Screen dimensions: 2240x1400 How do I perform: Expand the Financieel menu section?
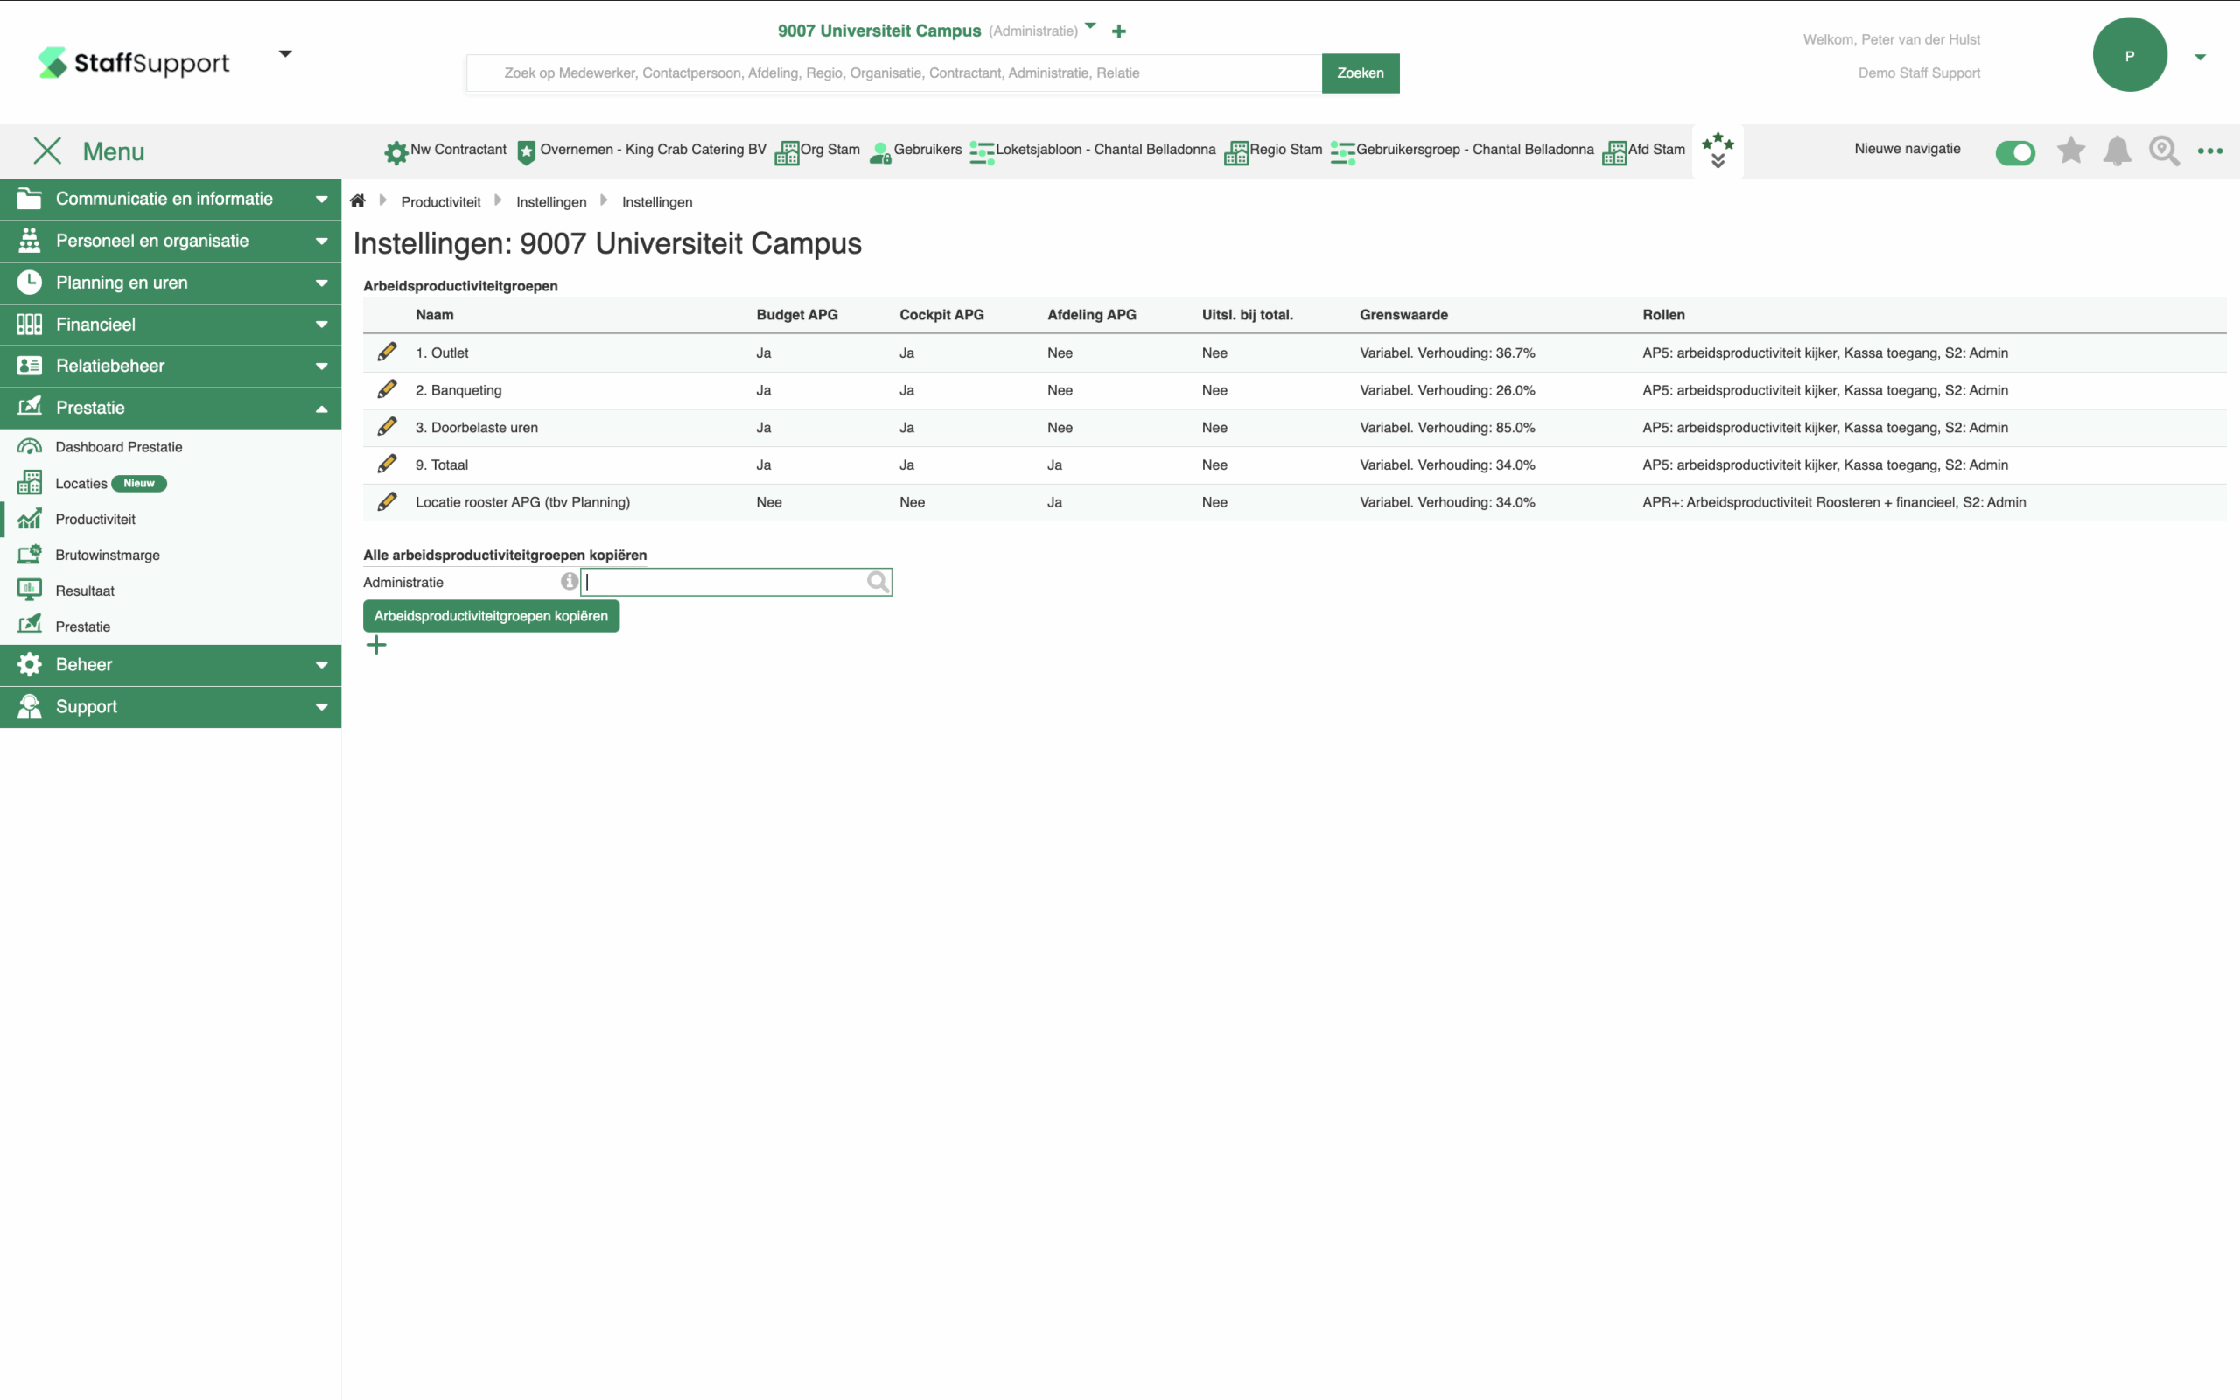tap(171, 324)
